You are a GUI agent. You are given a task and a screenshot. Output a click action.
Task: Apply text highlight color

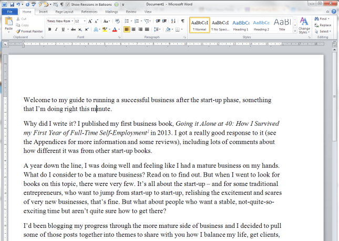tap(105, 29)
